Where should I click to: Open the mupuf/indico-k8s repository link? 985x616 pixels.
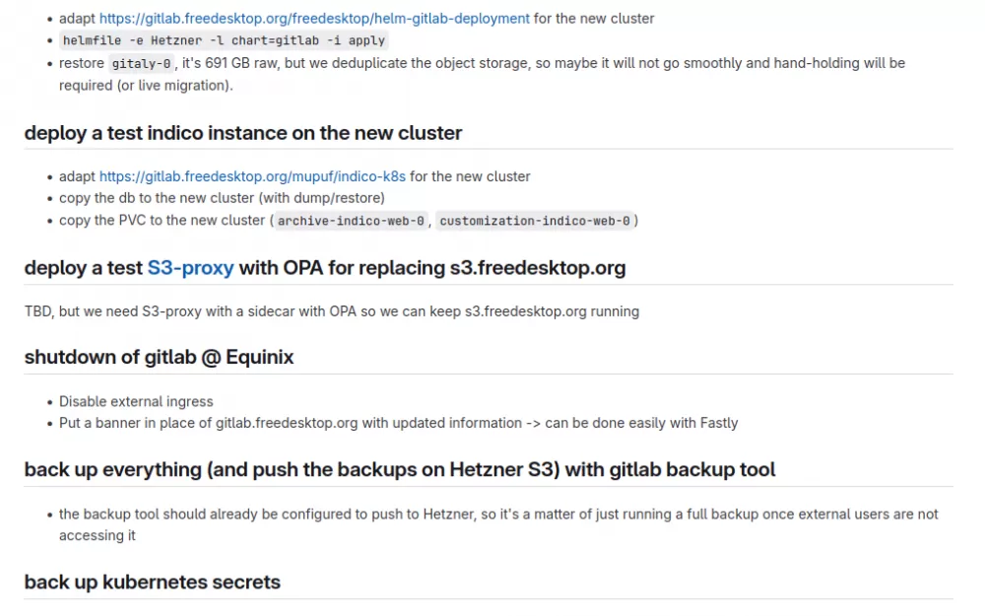tap(252, 176)
